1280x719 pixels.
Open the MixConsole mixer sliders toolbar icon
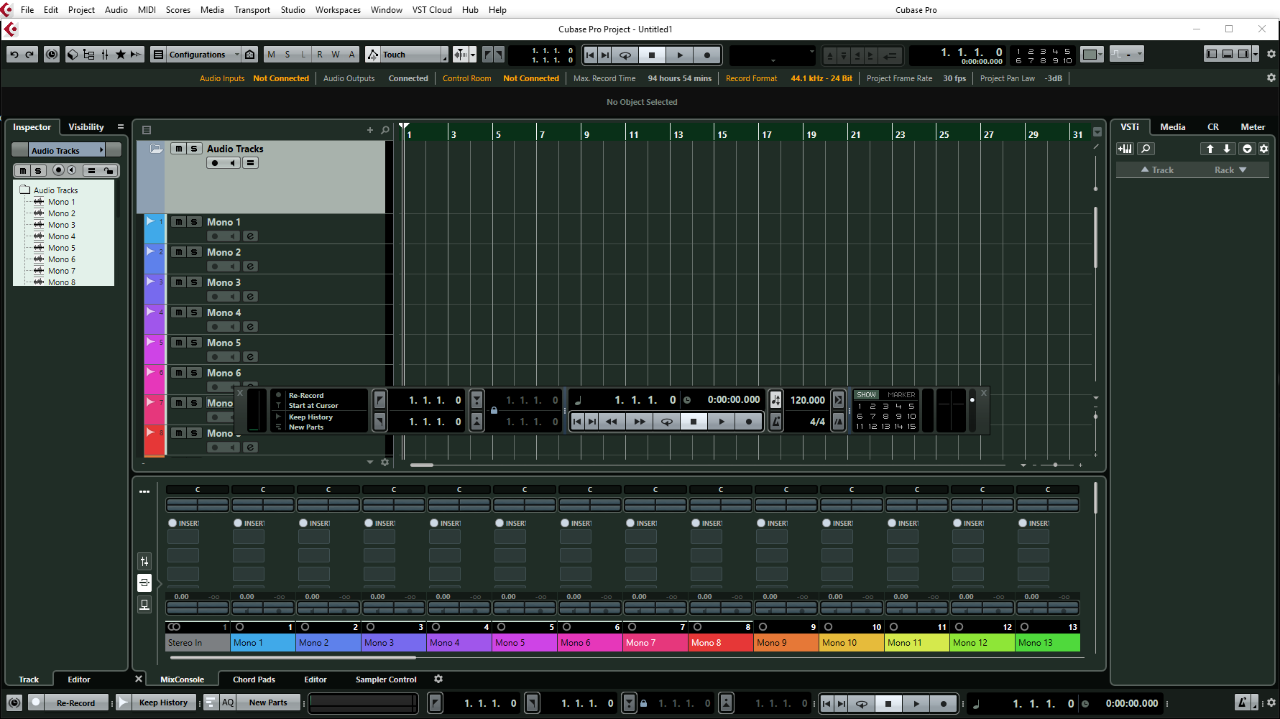tap(105, 55)
